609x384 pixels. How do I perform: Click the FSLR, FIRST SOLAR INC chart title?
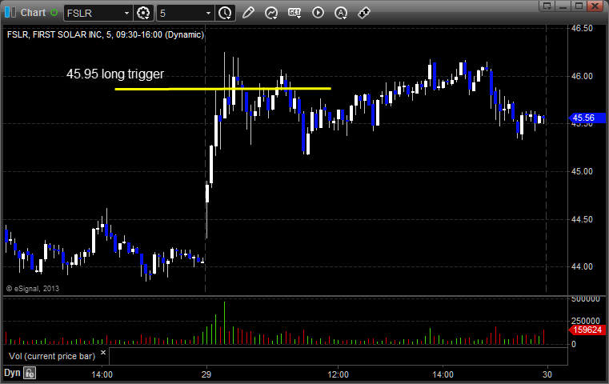(x=106, y=34)
